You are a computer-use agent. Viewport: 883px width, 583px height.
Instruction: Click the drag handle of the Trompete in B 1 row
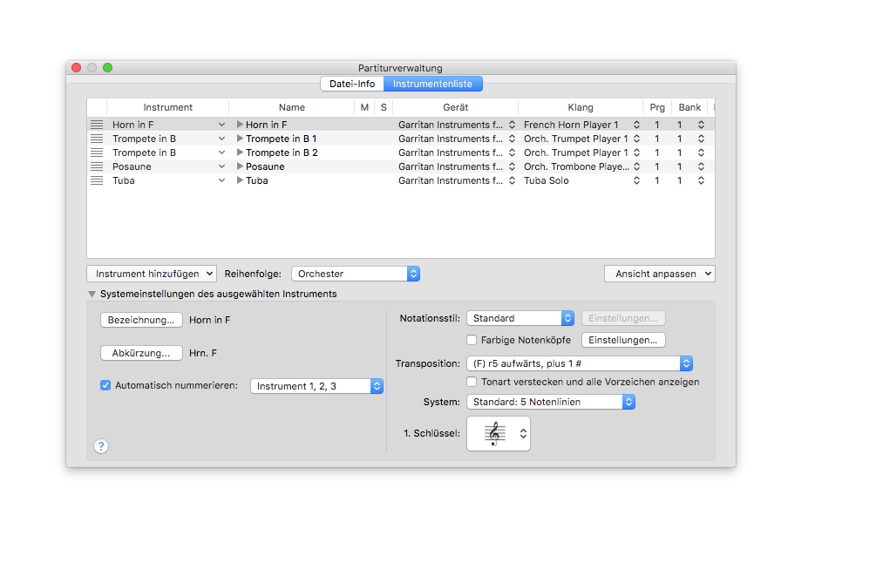point(97,139)
